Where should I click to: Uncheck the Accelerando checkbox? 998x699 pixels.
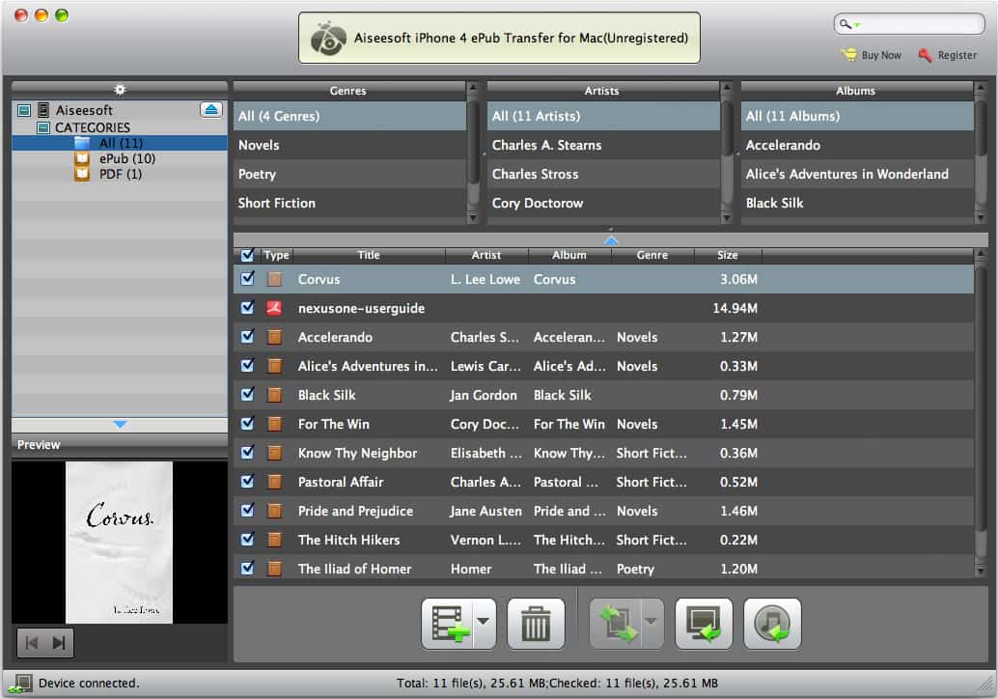[x=246, y=337]
